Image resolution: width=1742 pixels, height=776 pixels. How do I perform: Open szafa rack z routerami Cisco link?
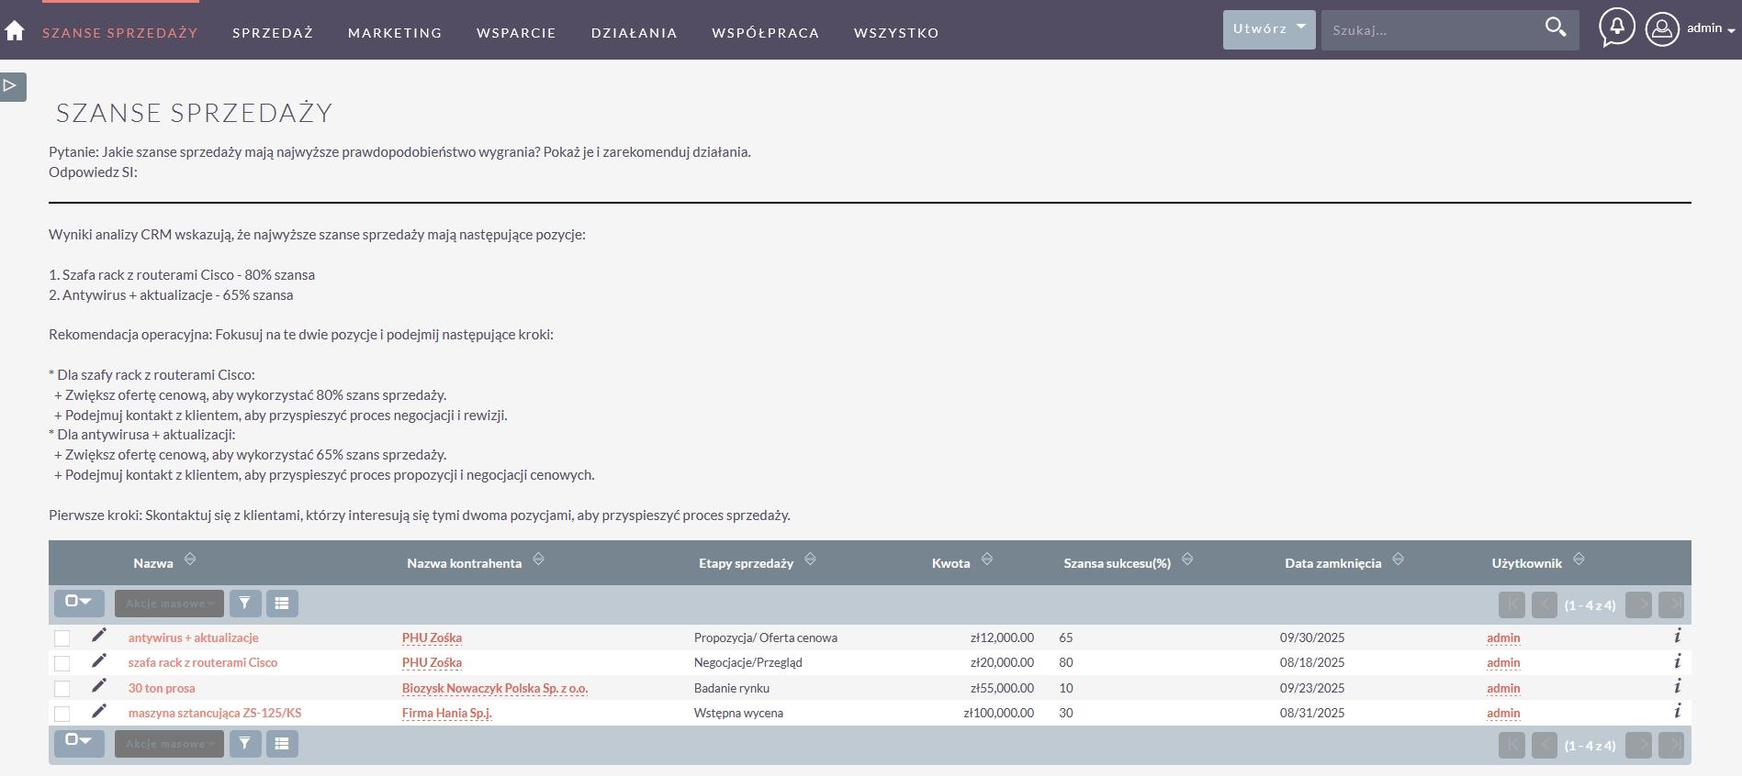click(x=203, y=662)
